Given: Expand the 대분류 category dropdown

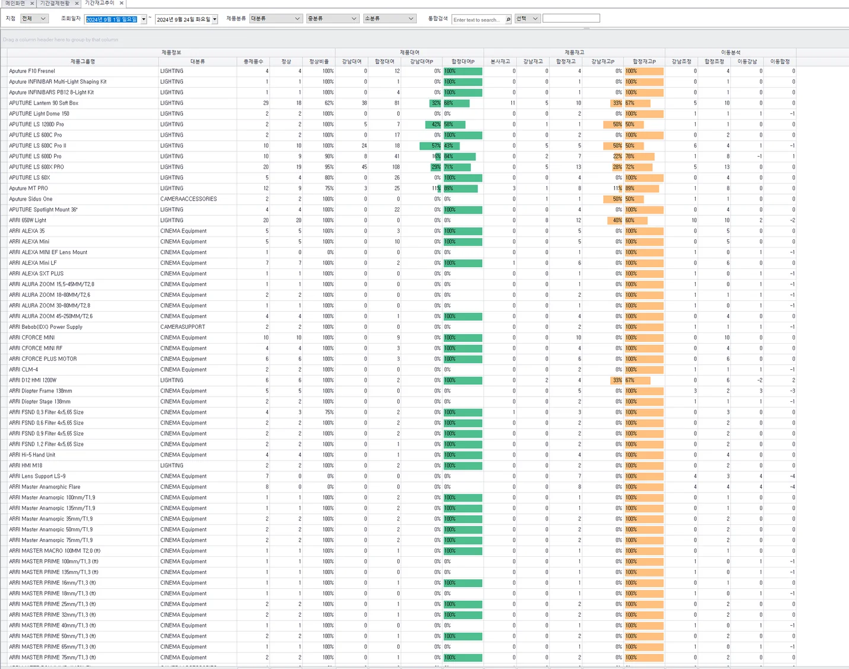Looking at the screenshot, I should point(275,18).
